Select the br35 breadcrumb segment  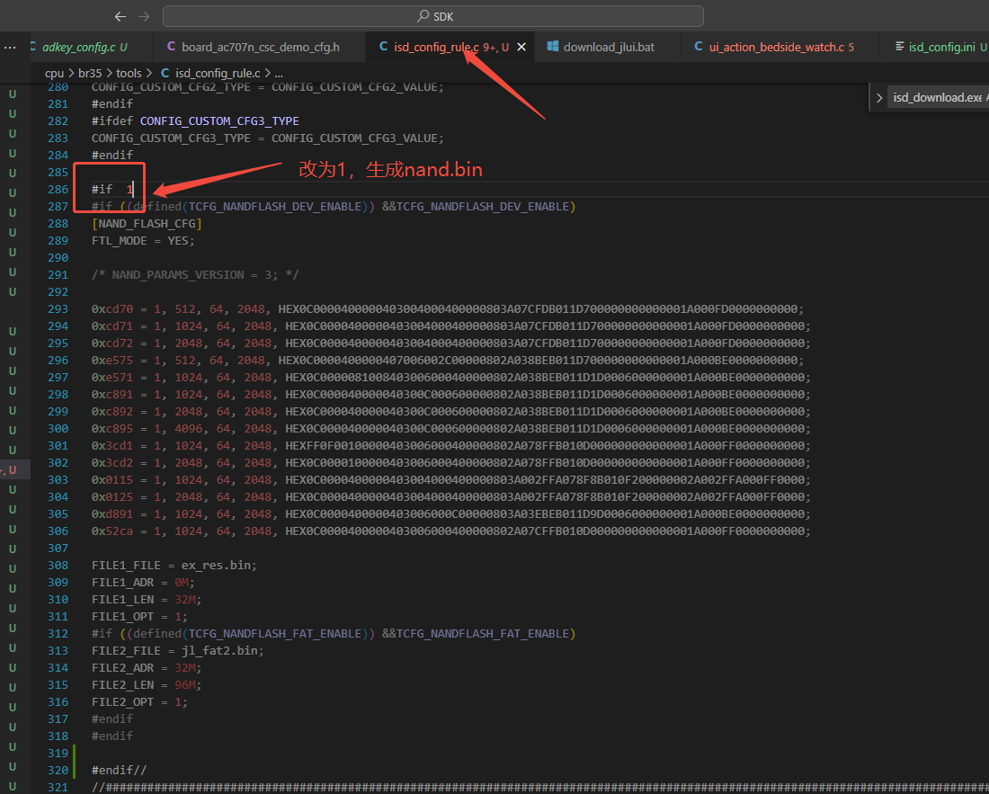[90, 74]
